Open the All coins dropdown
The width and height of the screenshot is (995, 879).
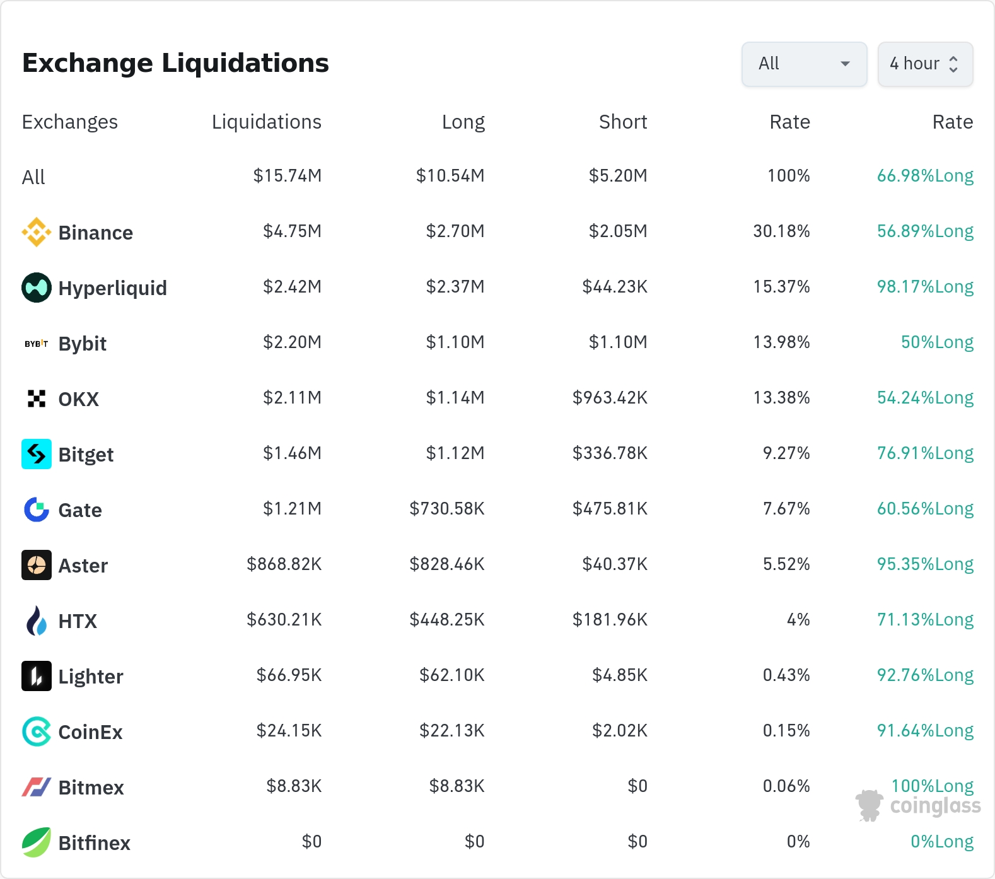pyautogui.click(x=804, y=64)
